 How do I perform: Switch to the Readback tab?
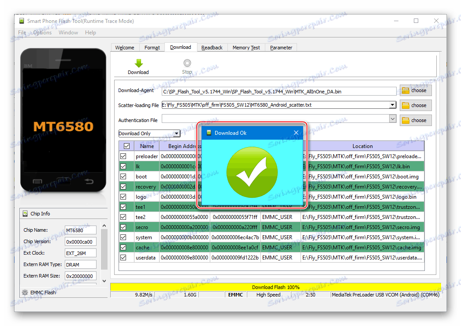click(212, 48)
